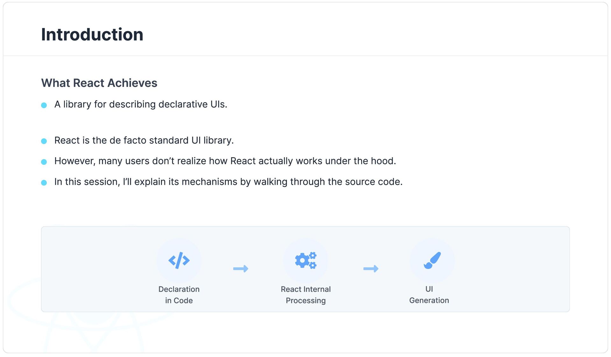611x357 pixels.
Task: Click the sentence about working under the hood
Action: pyautogui.click(x=225, y=161)
